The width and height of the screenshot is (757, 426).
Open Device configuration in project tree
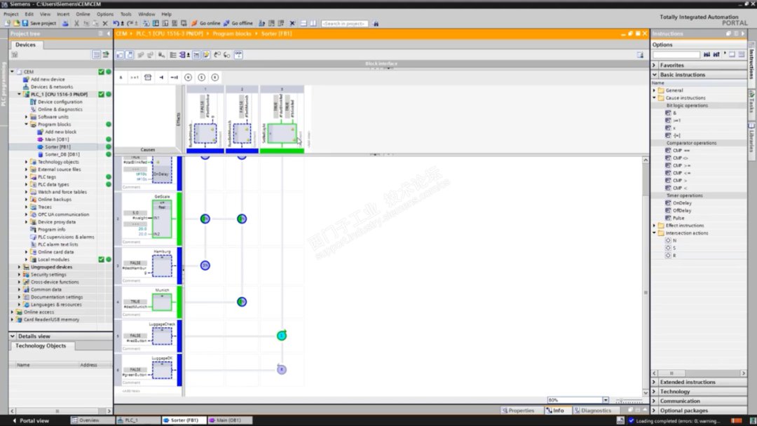pyautogui.click(x=60, y=102)
